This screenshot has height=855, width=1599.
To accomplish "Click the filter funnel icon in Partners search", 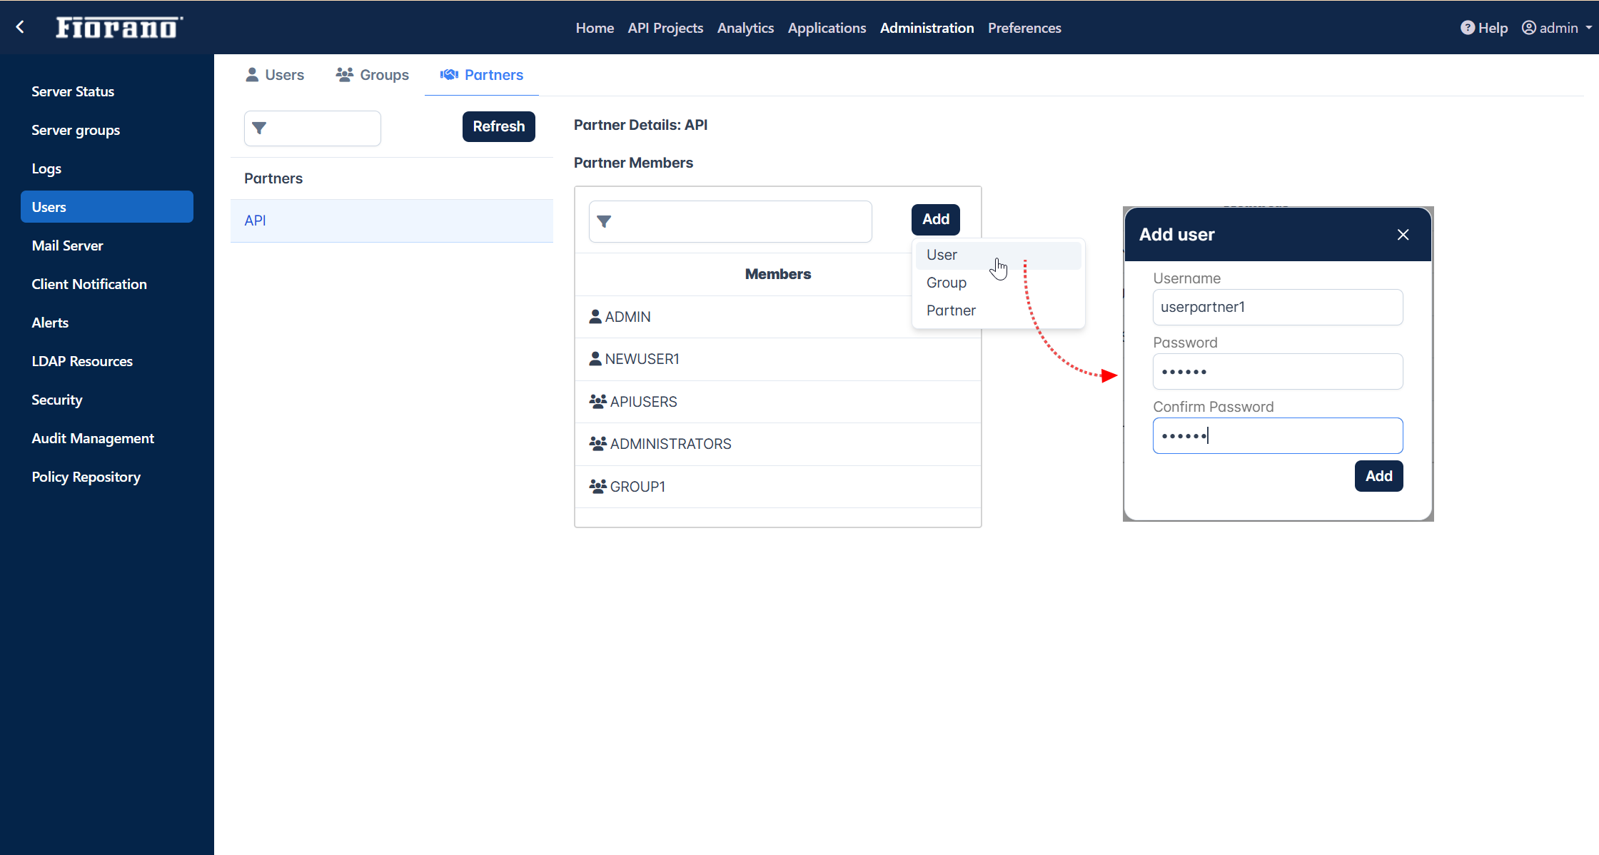I will 259,128.
